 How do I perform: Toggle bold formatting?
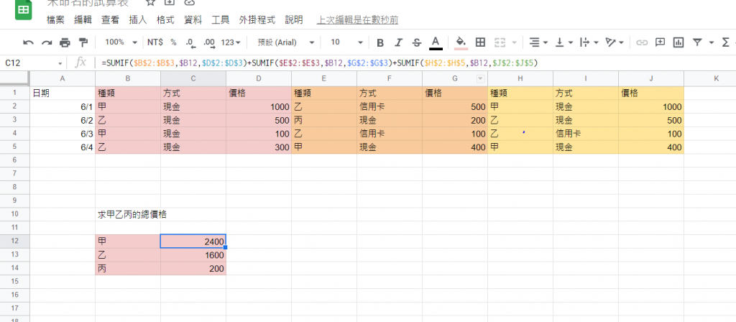pos(380,42)
